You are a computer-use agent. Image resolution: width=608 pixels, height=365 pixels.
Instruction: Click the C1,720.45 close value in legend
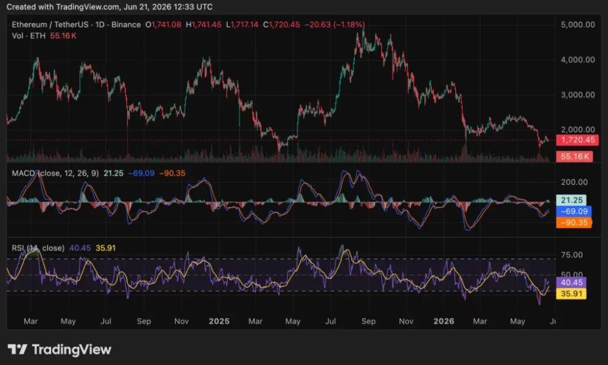tap(282, 24)
